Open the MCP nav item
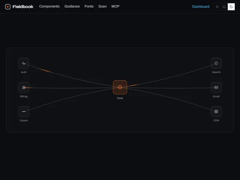240x180 pixels. coord(115,6)
